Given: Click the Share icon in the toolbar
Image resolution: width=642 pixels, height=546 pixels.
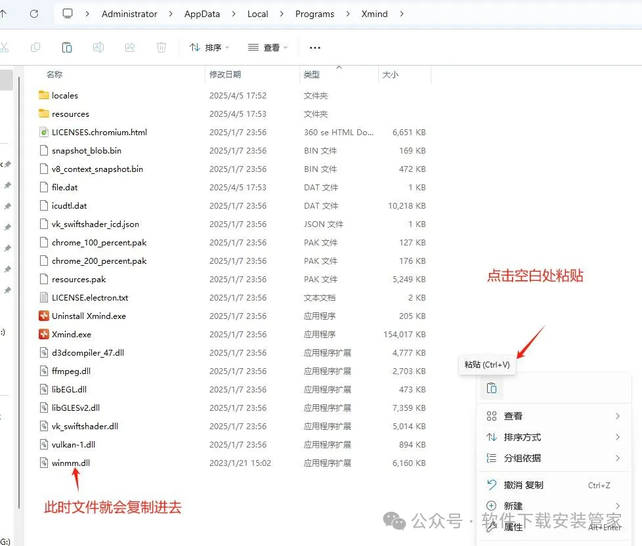Looking at the screenshot, I should coord(130,47).
